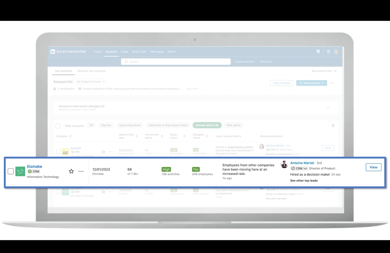The height and width of the screenshot is (253, 390).
Task: Click the Yes category intent badge for Eismake
Action: pos(196,170)
